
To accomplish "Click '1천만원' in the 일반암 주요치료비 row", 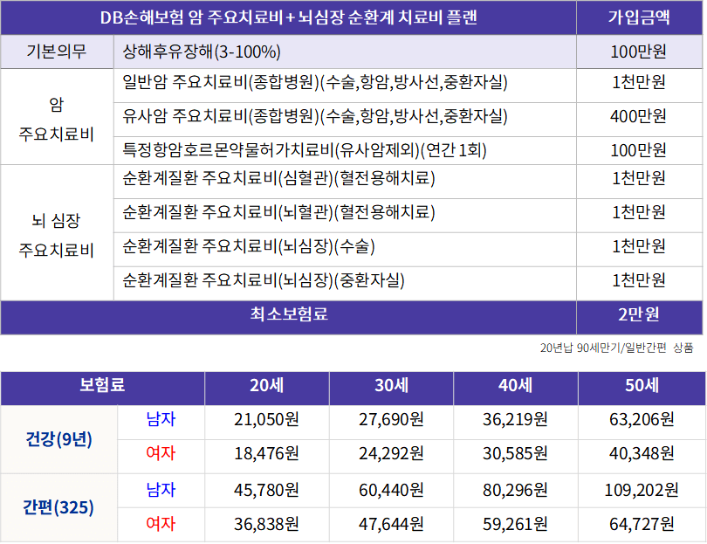I will coord(638,82).
